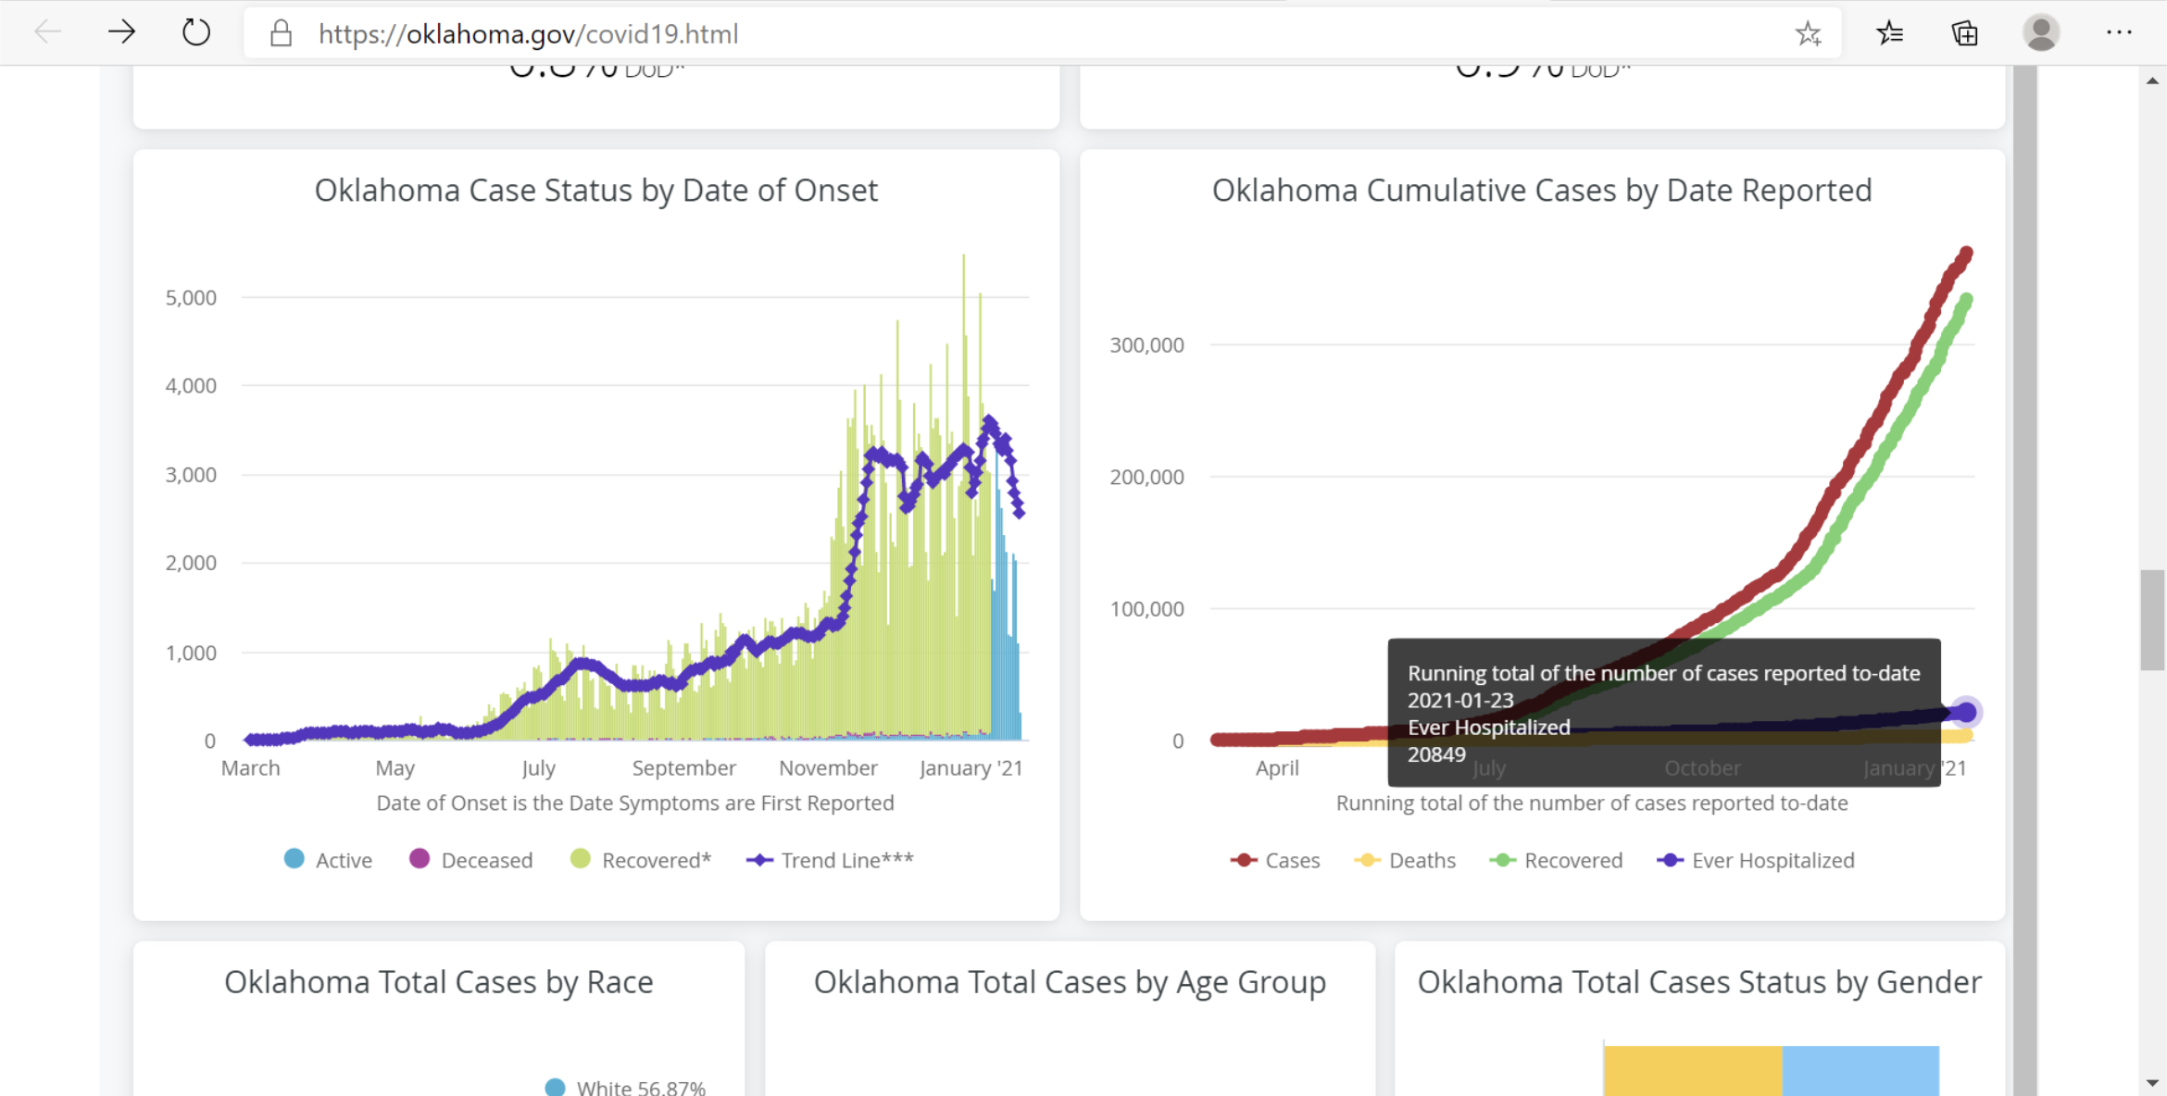Toggle the Trend Line*** legend item
2167x1096 pixels.
point(830,860)
